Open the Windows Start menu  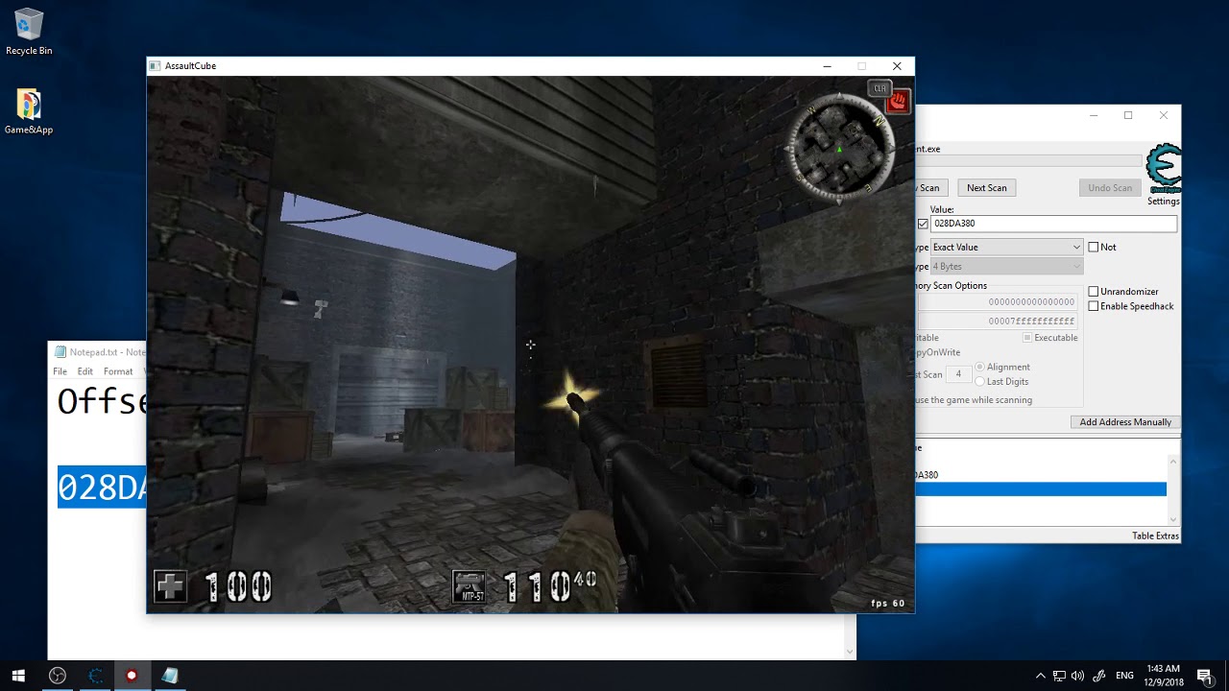(x=18, y=676)
